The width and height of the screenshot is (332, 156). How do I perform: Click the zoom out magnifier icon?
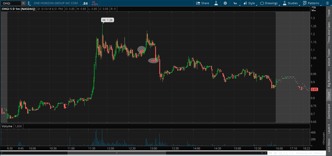pyautogui.click(x=286, y=153)
